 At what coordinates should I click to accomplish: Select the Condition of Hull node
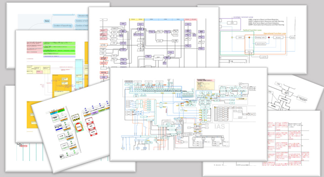82,21
